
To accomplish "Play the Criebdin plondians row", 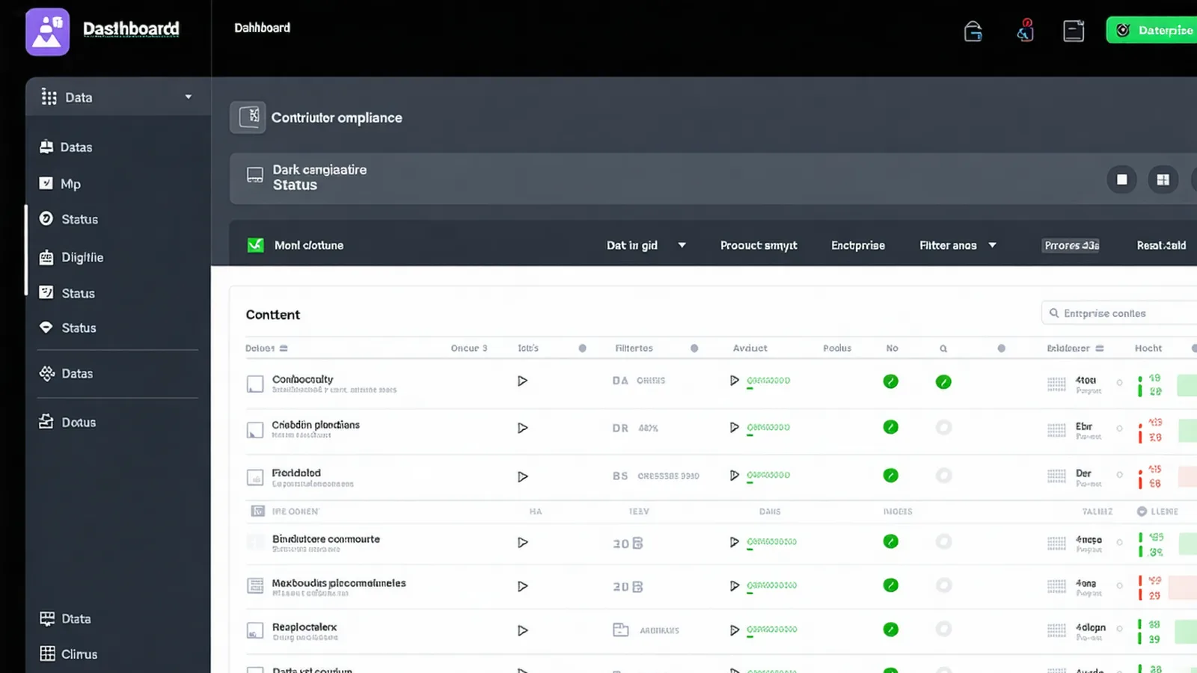I will 522,428.
